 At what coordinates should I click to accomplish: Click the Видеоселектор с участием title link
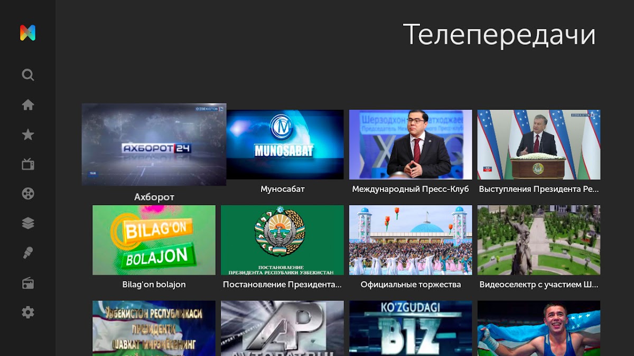(x=538, y=285)
